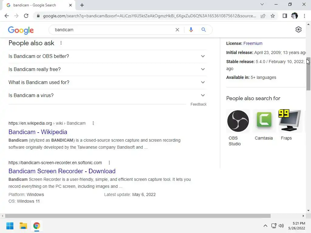Click the browser forward arrow

pyautogui.click(x=16, y=16)
